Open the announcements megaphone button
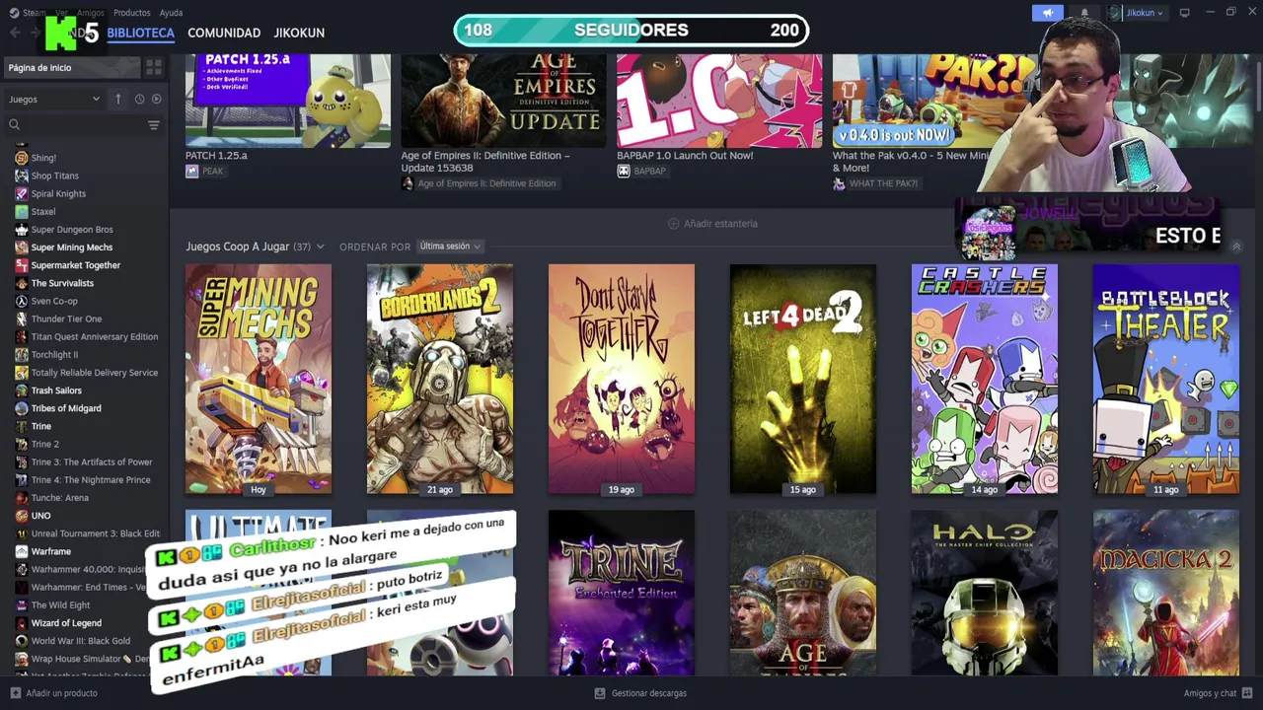The image size is (1263, 710). [1047, 13]
